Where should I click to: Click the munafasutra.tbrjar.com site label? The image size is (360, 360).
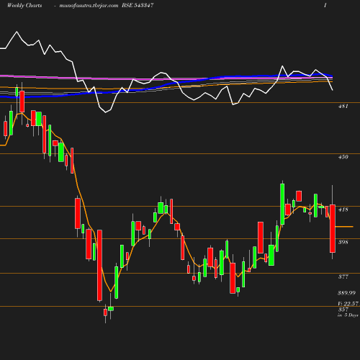[89, 5]
